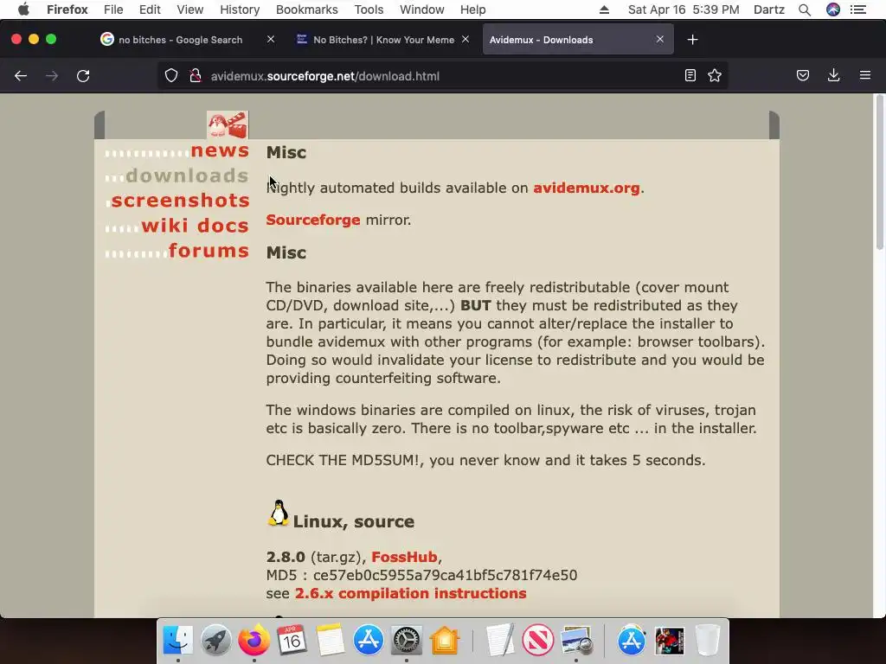Switch to No Bitches? Know Your Meme tab

383,40
